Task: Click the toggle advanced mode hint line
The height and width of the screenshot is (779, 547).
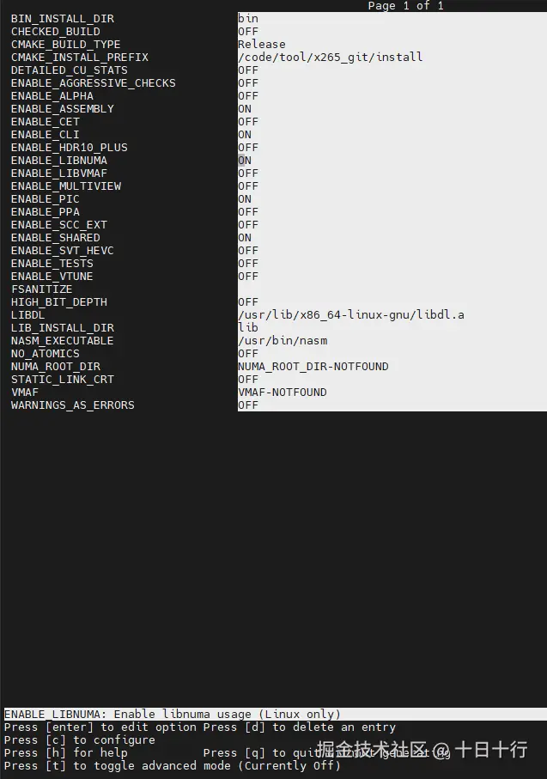Action: click(x=172, y=765)
